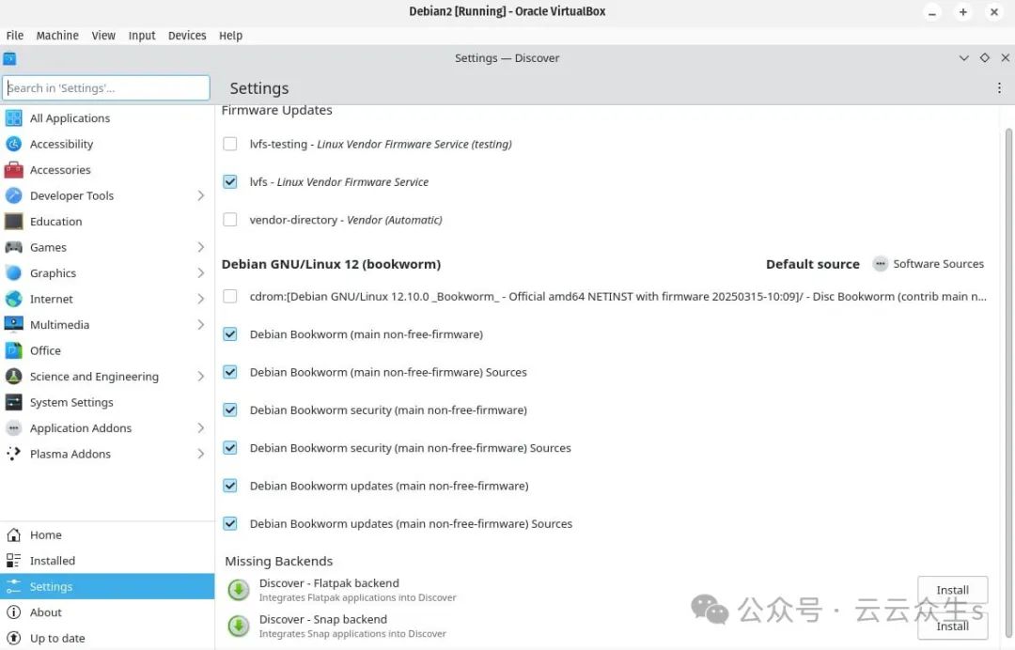
Task: Click the Accessibility category icon
Action: [x=13, y=144]
